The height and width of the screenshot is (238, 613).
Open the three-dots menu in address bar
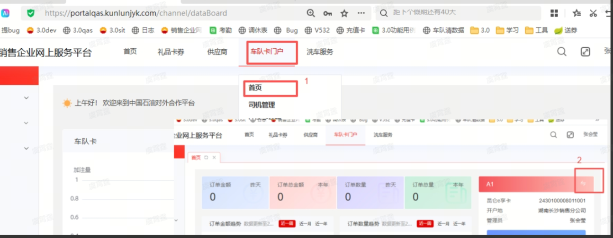click(x=361, y=13)
